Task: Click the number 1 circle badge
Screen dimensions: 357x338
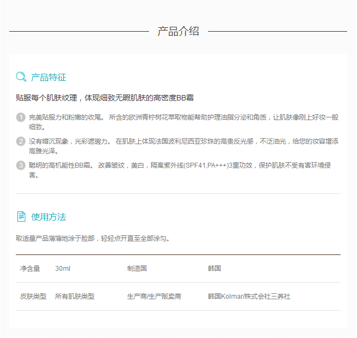Action: [21, 117]
